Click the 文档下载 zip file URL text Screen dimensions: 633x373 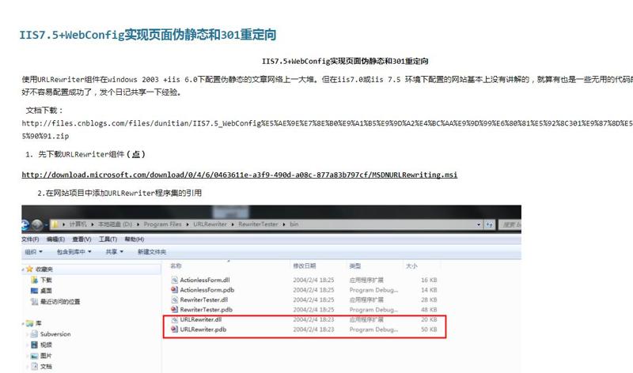point(327,130)
